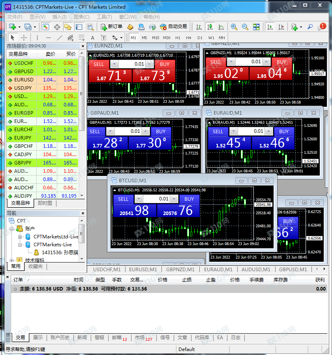Toggle the Terminal panel icon
The height and width of the screenshot is (355, 332).
tap(79, 27)
